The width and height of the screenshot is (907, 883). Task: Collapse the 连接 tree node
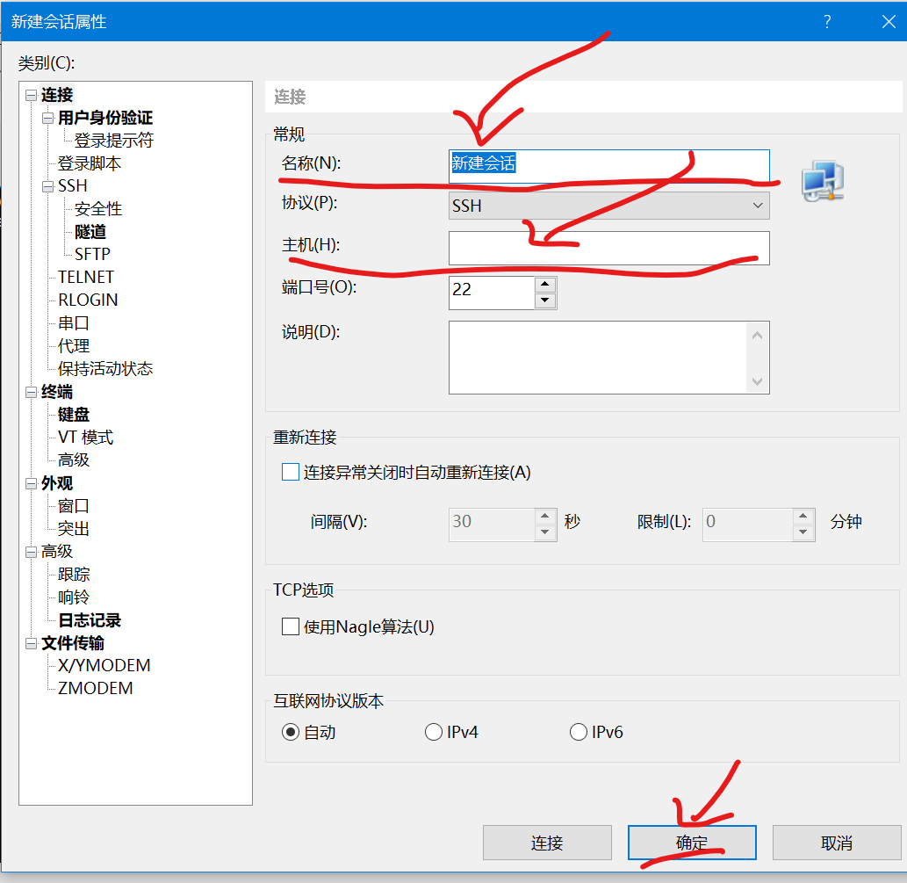pyautogui.click(x=32, y=95)
